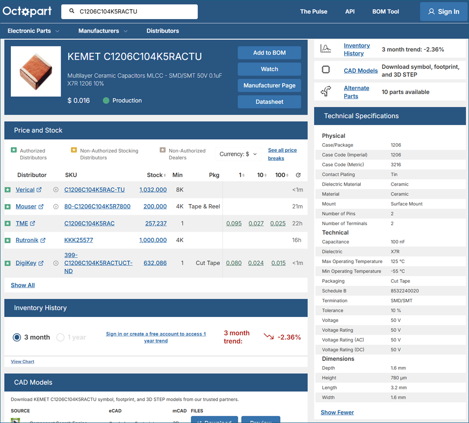The height and width of the screenshot is (423, 469).
Task: Click the DigiKey SKU count circle icon
Action: pyautogui.click(x=56, y=263)
